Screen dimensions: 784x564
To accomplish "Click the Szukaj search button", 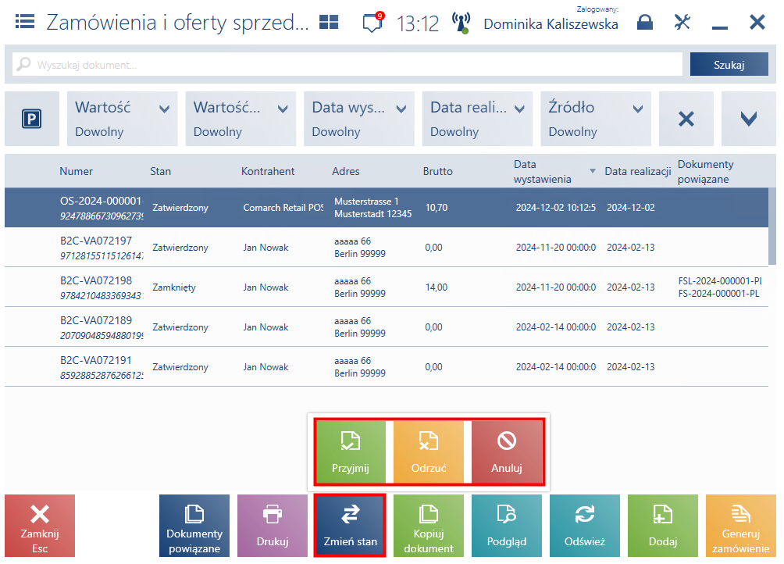I will click(x=729, y=65).
